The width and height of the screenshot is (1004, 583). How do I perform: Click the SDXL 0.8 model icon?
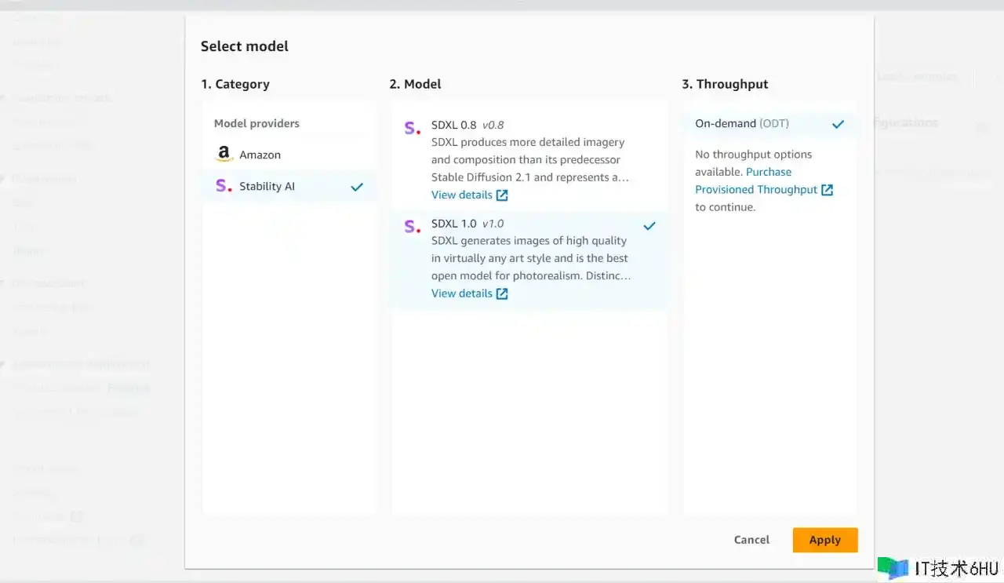(x=412, y=128)
